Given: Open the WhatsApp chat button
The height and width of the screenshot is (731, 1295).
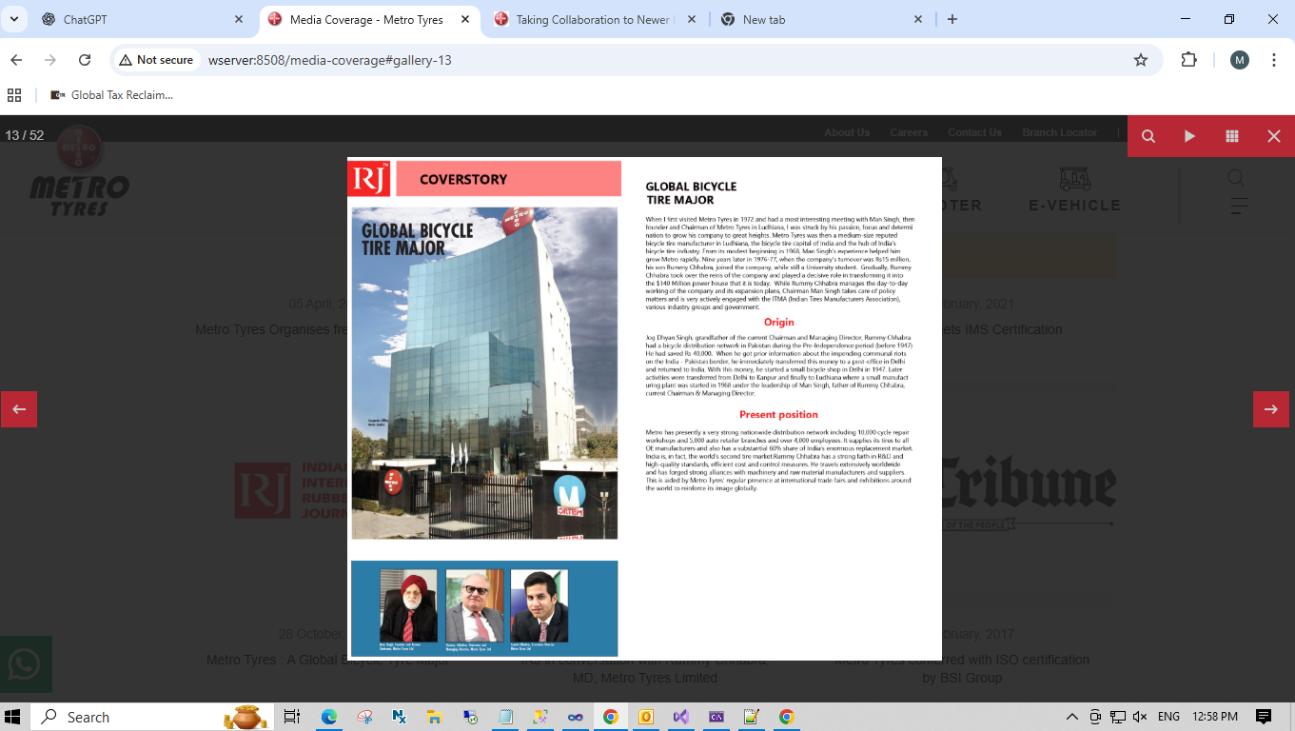Looking at the screenshot, I should click(26, 664).
